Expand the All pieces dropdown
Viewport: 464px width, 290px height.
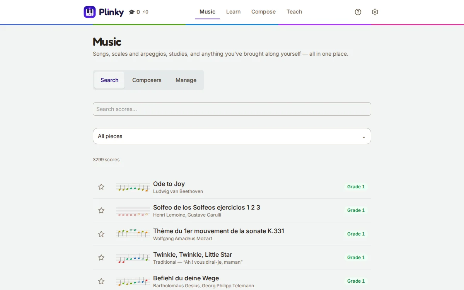click(232, 136)
